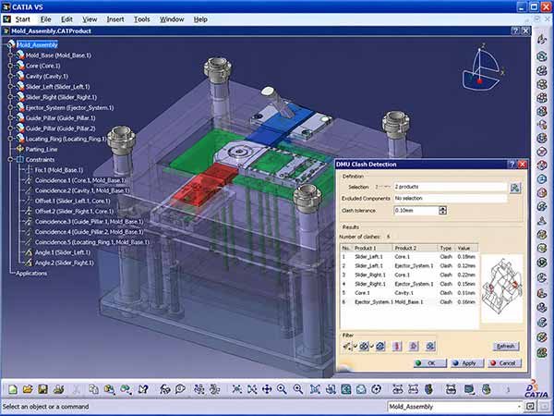Image resolution: width=554 pixels, height=416 pixels.
Task: Toggle the second checked filter icon in Filter row
Action: click(364, 346)
